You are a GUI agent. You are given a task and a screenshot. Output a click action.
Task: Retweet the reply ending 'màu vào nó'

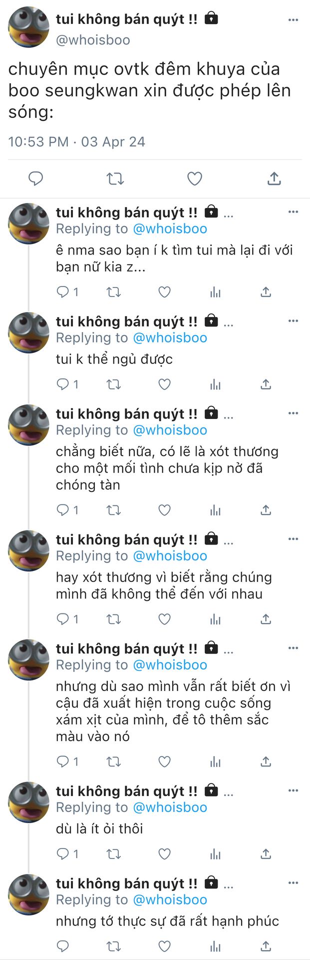click(114, 761)
